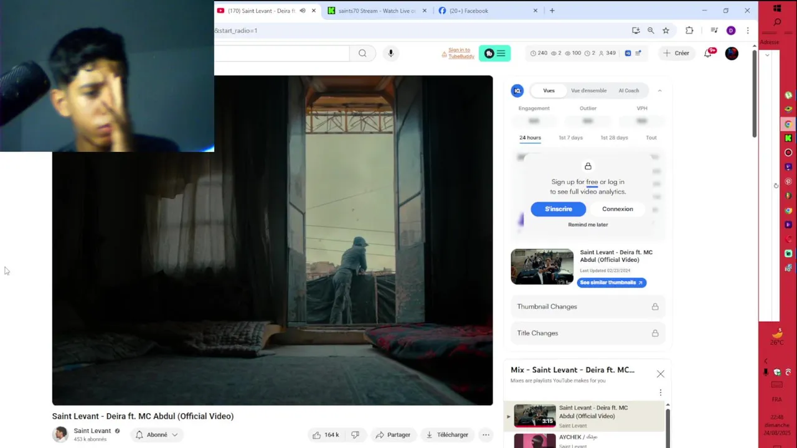The height and width of the screenshot is (448, 797).
Task: Select the 1st 7 days tab
Action: point(570,138)
